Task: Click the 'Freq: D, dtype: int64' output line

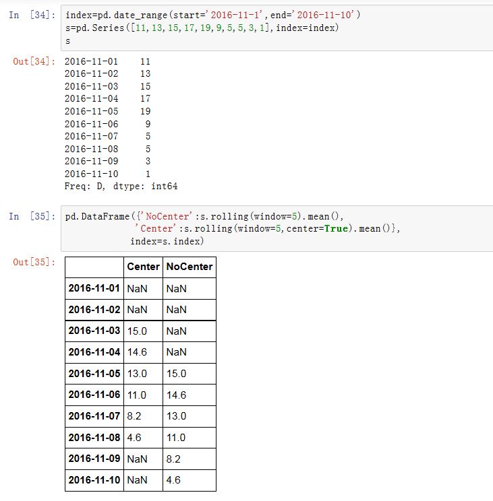Action: tap(121, 186)
